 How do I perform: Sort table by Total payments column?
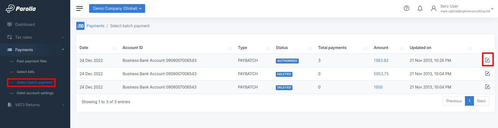[x=365, y=48]
